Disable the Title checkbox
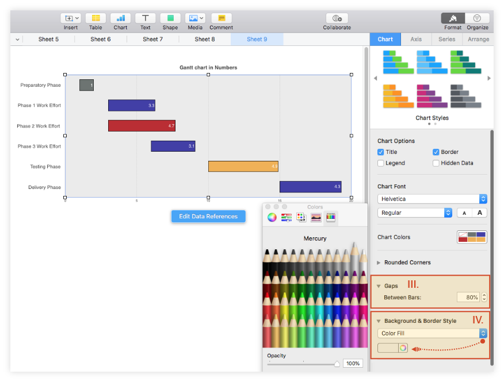Image resolution: width=504 pixels, height=382 pixels. coord(379,152)
